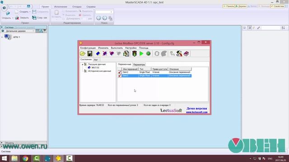Screen dimensions: 289x162
Task: Open Chrome from the taskbar
Action: 25,158
